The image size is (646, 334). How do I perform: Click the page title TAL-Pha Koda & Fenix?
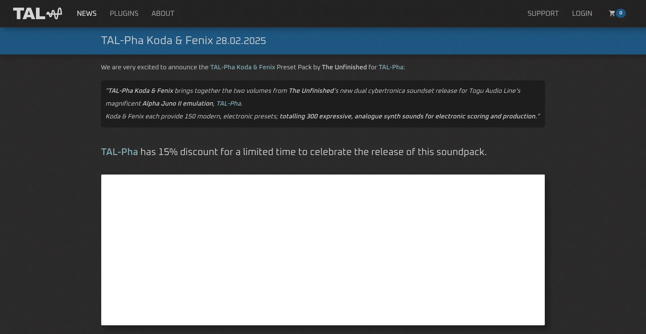[157, 41]
